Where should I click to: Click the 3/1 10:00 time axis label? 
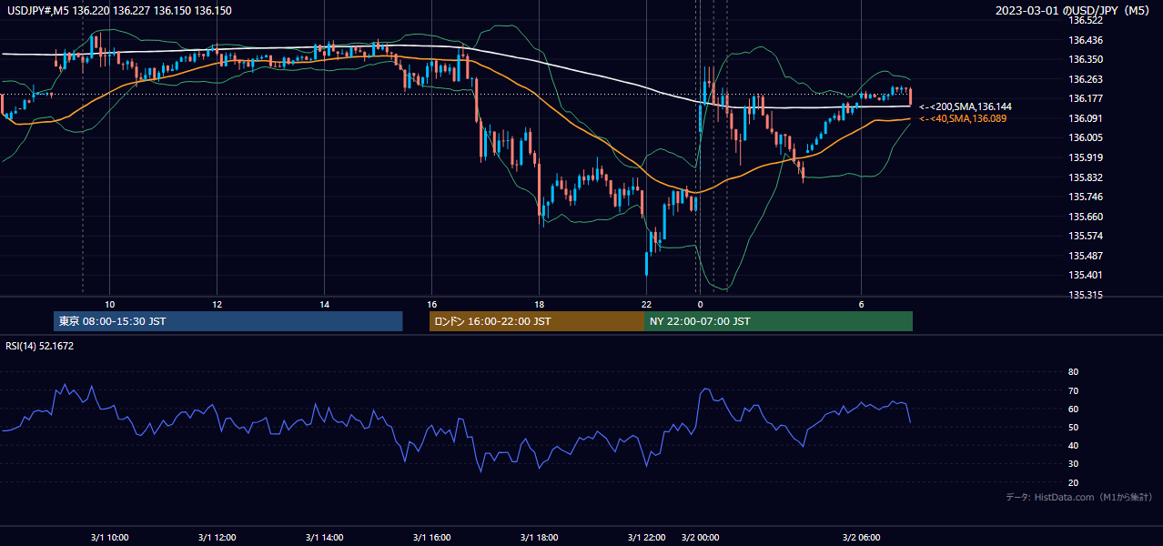pos(109,538)
